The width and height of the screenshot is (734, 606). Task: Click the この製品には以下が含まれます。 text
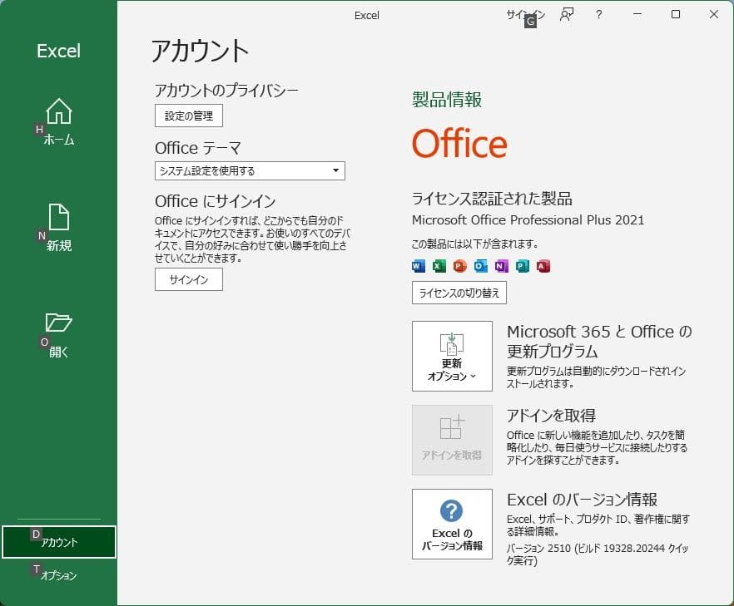(x=474, y=244)
